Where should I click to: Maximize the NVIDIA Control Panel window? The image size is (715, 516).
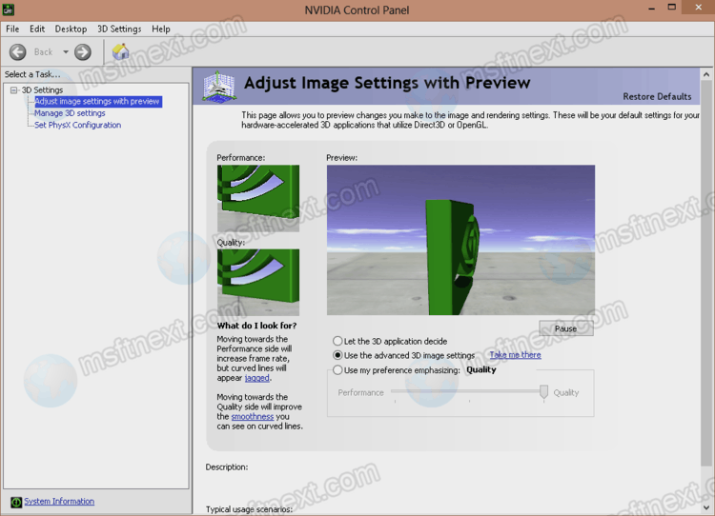(x=672, y=8)
